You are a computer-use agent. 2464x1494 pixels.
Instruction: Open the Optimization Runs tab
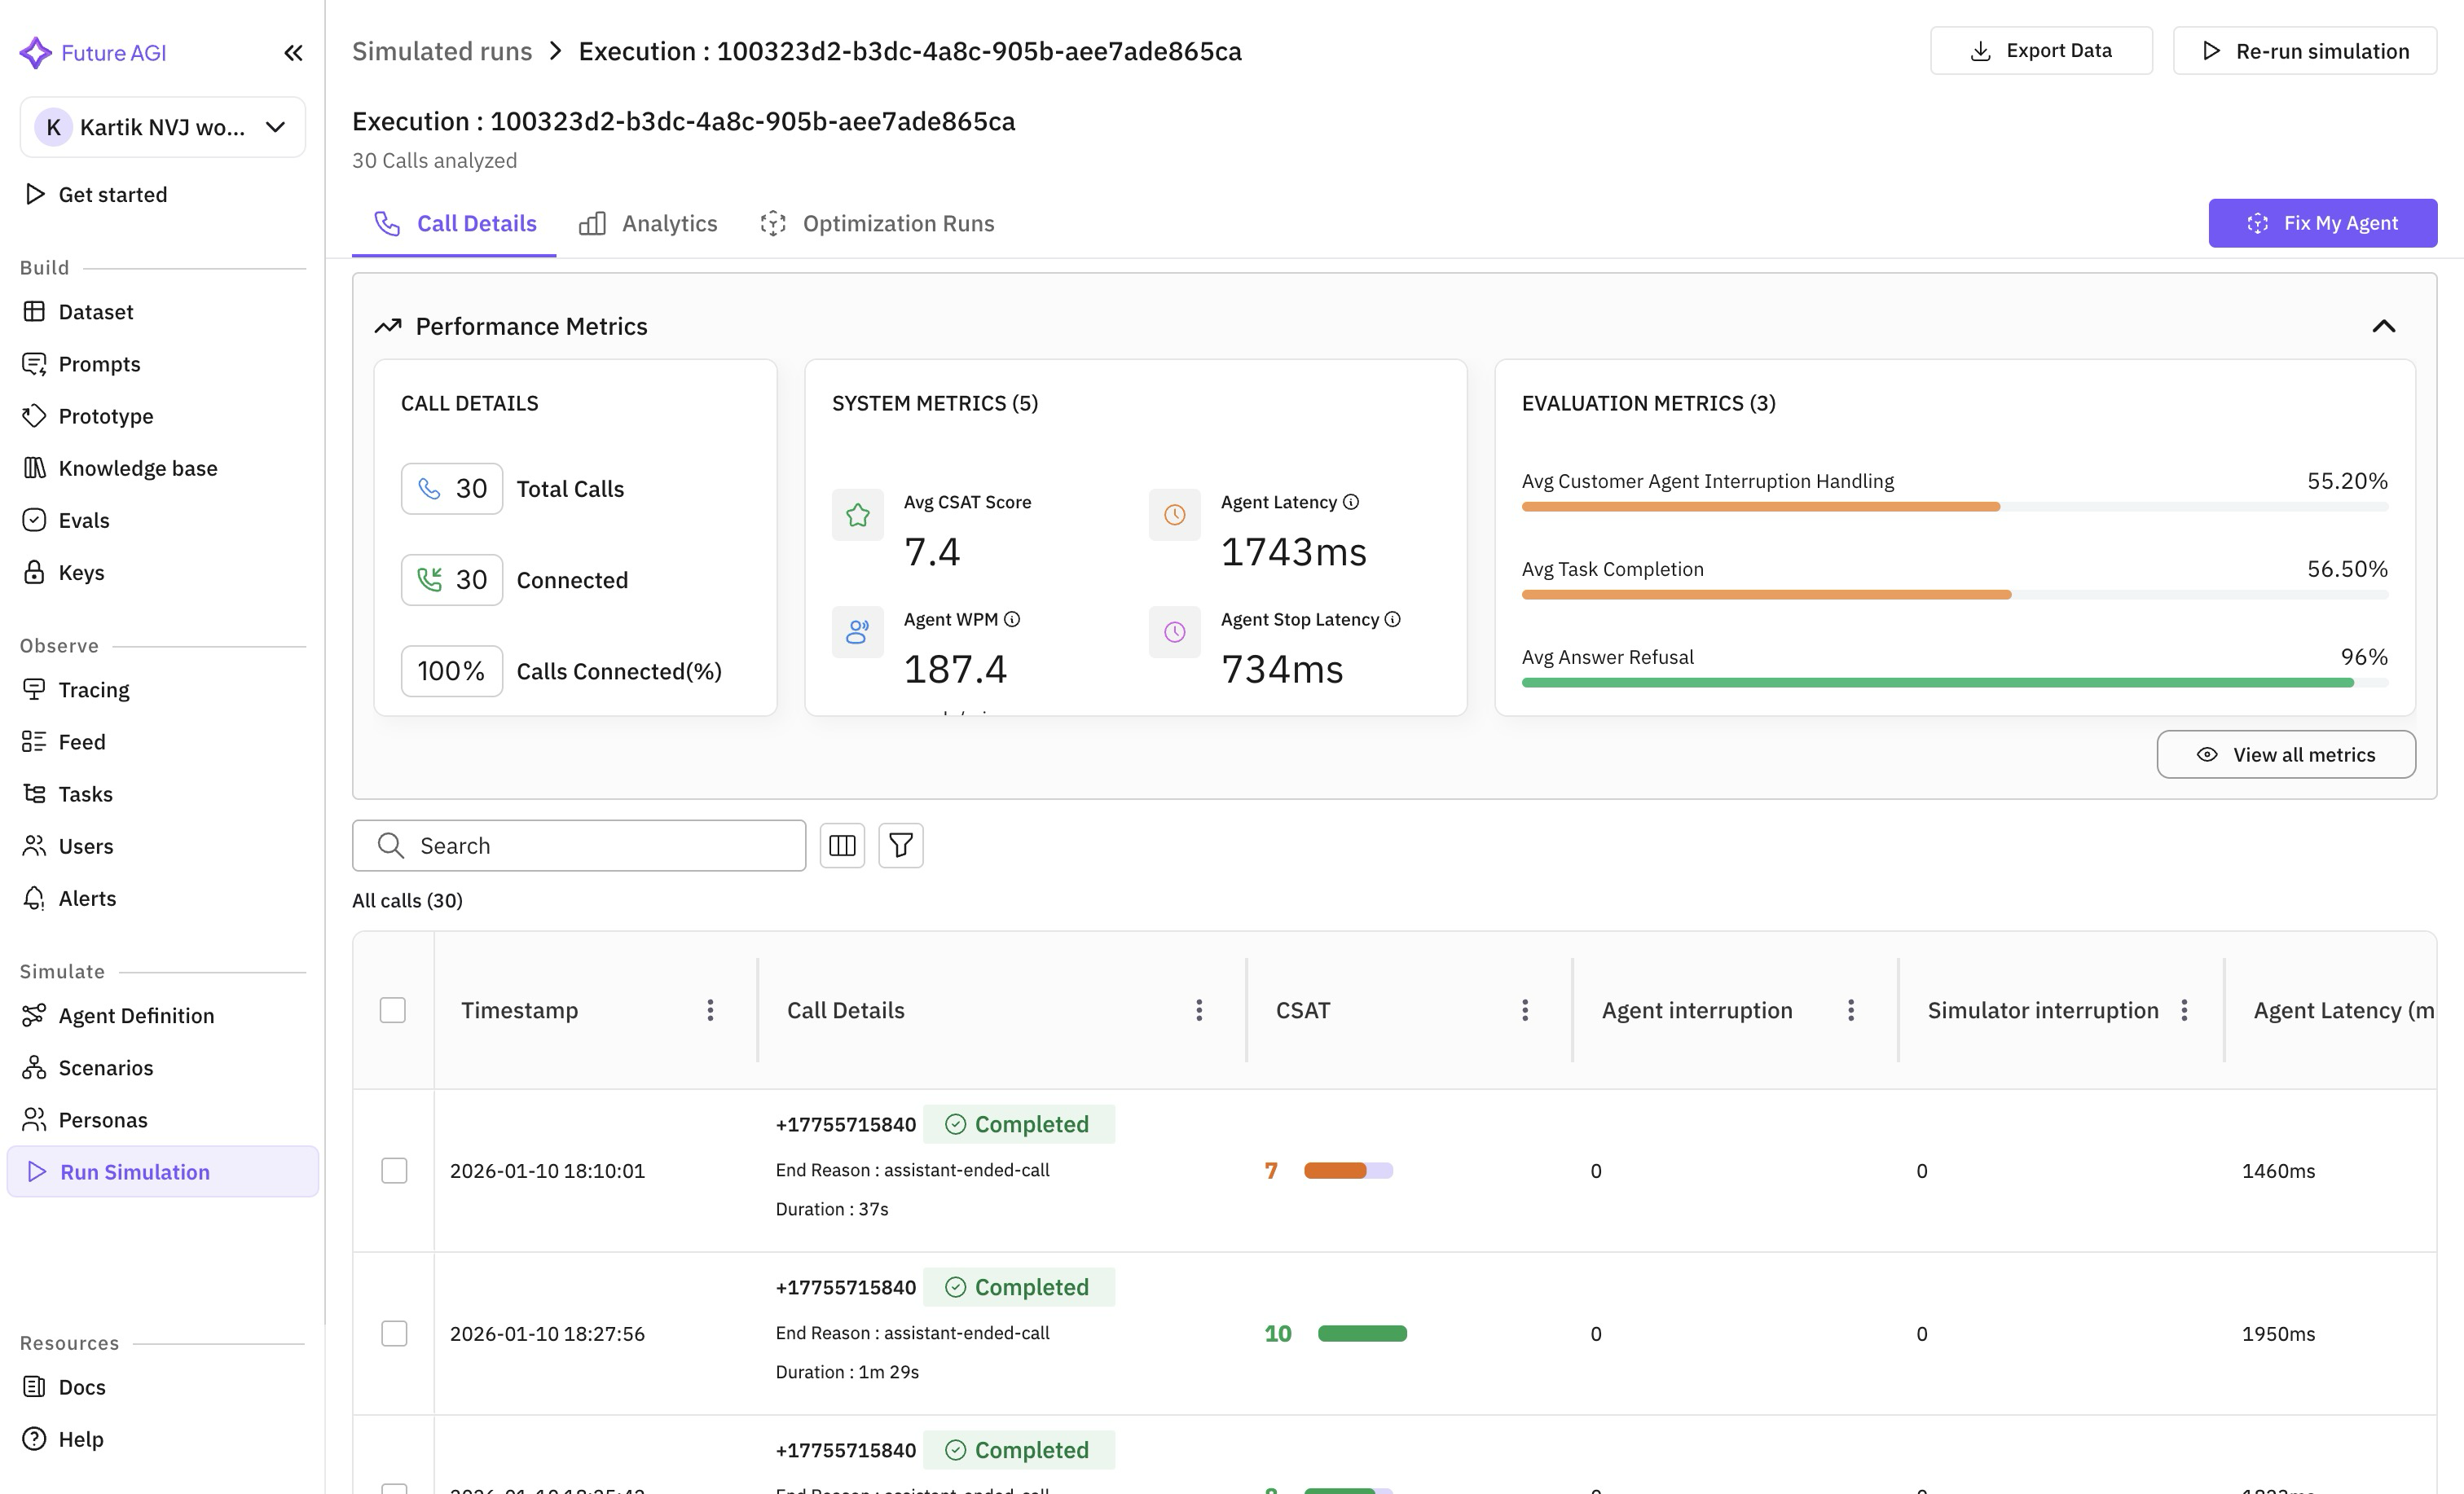tap(877, 223)
